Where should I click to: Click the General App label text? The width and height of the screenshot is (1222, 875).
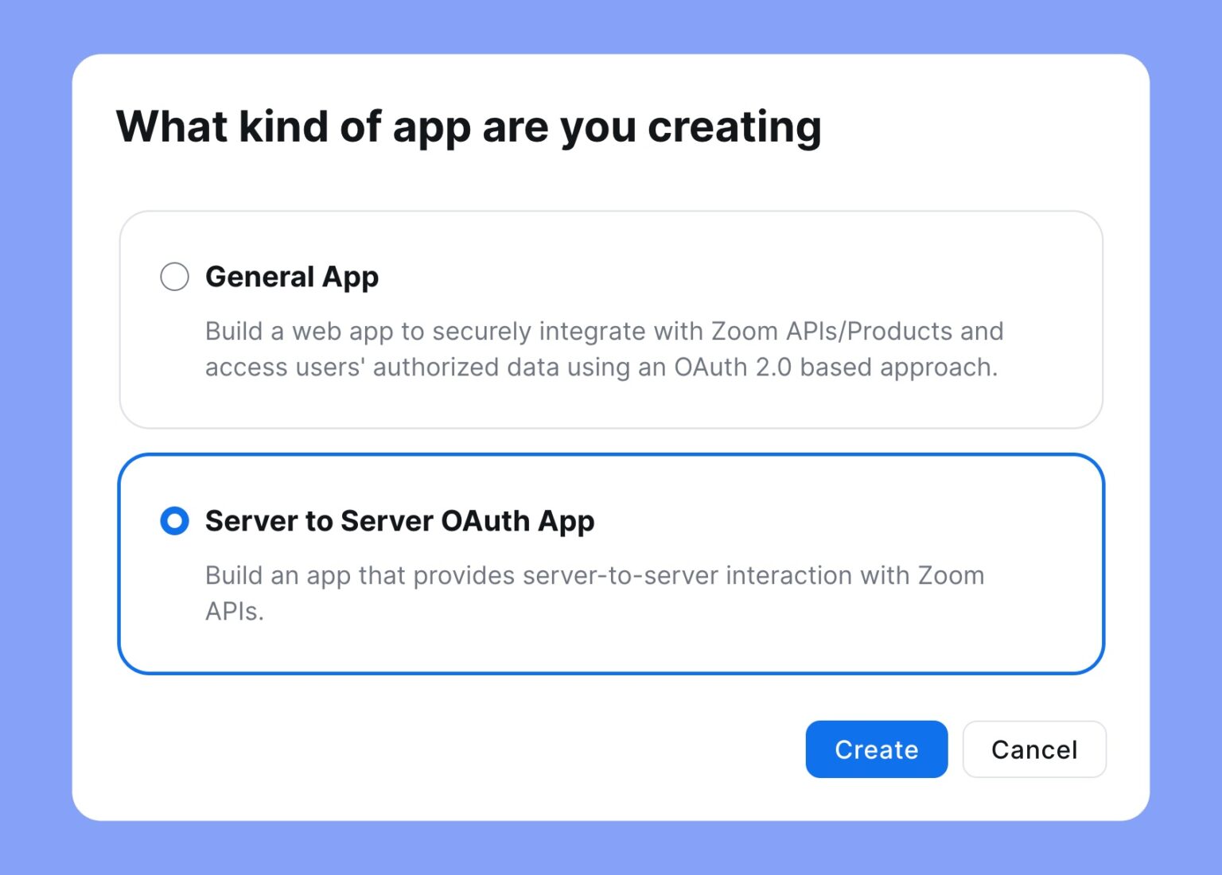pyautogui.click(x=292, y=277)
